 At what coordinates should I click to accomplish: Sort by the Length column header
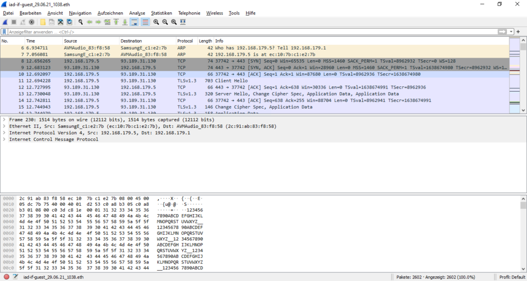[205, 41]
